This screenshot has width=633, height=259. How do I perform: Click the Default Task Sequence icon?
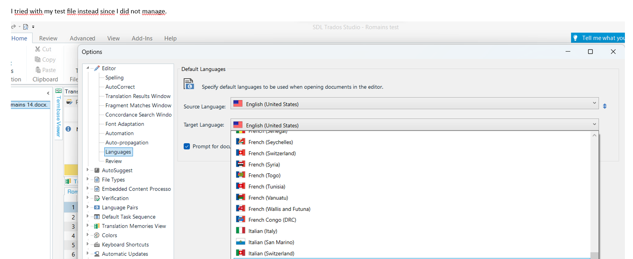[x=97, y=217]
